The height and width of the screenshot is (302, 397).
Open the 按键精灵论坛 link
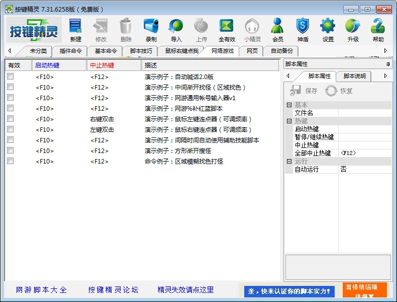(113, 290)
